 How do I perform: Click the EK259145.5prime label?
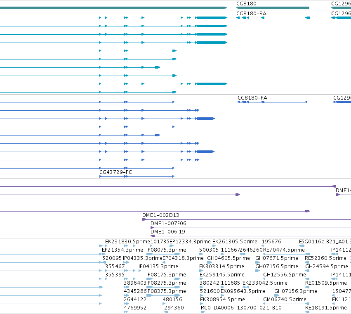[222, 275]
